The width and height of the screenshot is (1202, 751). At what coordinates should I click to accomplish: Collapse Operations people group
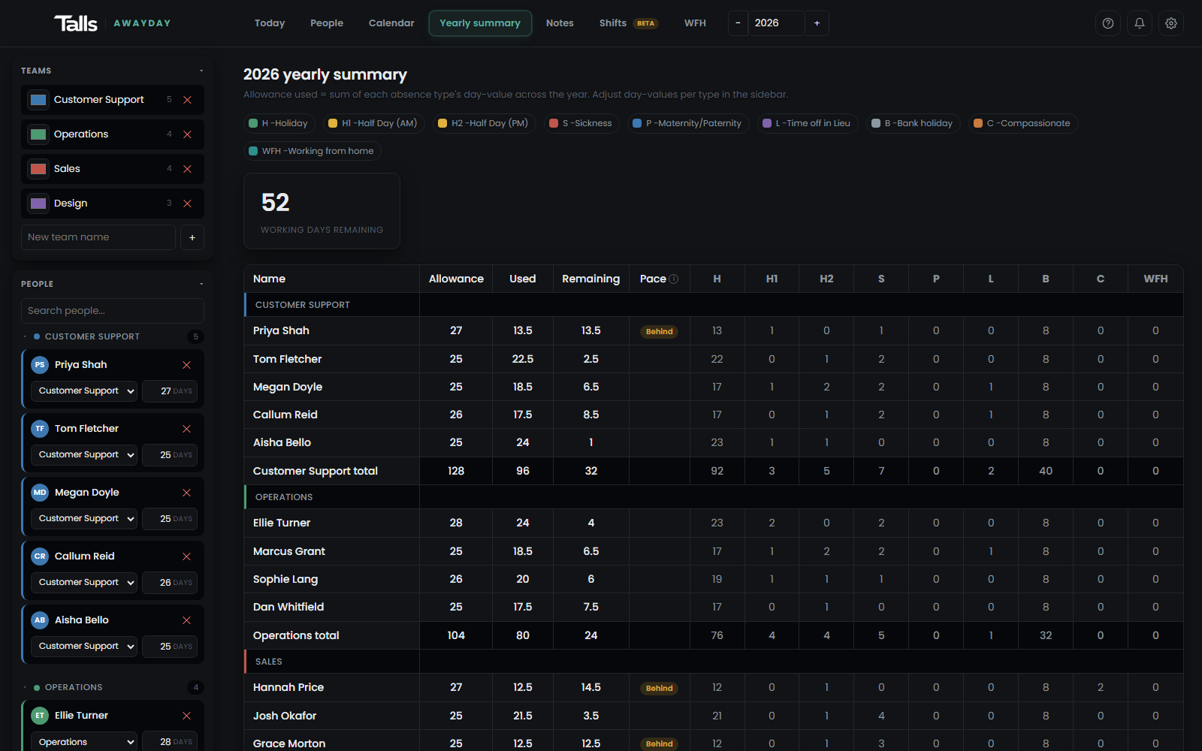[25, 687]
